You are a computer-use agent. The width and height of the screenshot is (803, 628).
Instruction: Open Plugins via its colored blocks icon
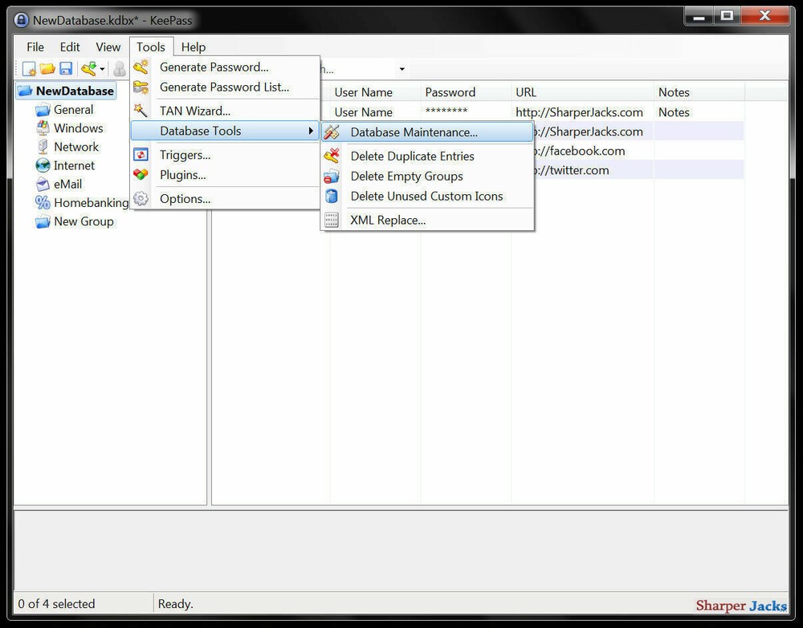click(141, 175)
